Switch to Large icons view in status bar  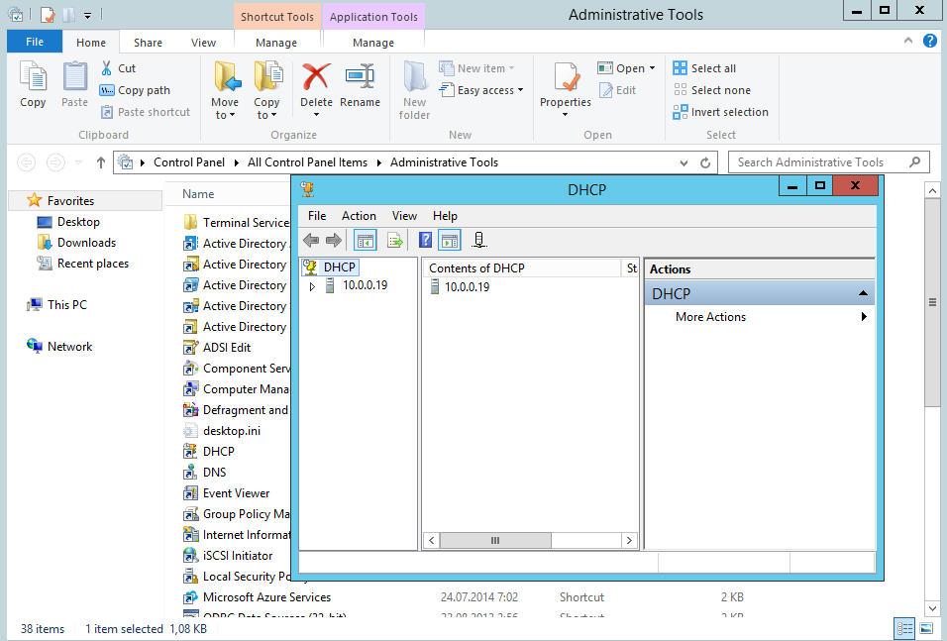pyautogui.click(x=926, y=629)
